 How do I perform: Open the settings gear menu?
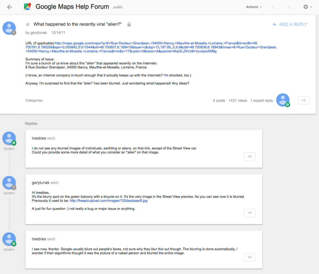click(308, 7)
